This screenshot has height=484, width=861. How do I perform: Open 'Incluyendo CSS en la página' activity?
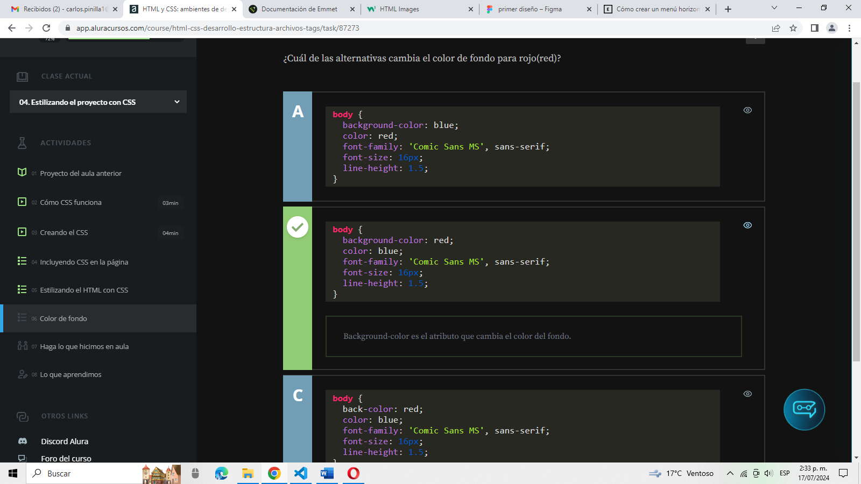[84, 262]
